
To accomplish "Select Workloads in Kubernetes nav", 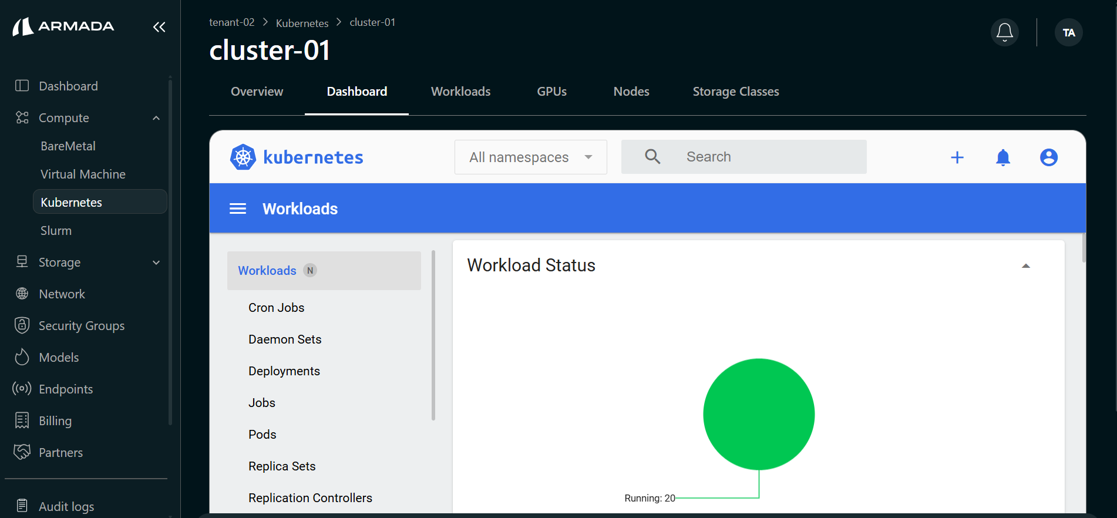I will 324,271.
